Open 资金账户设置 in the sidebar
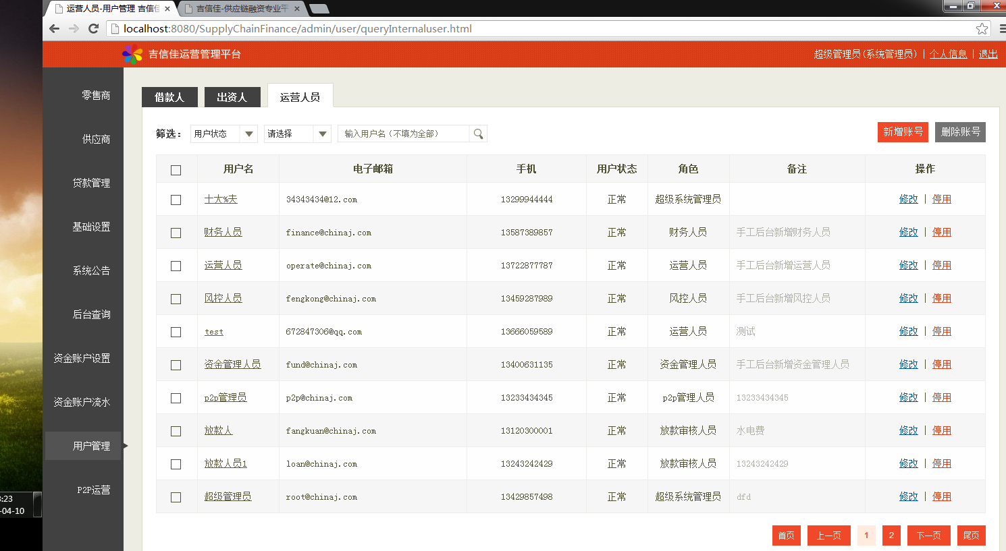1006x551 pixels. (82, 358)
